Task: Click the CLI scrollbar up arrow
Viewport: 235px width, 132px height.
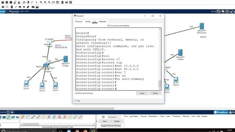Action: pyautogui.click(x=160, y=29)
